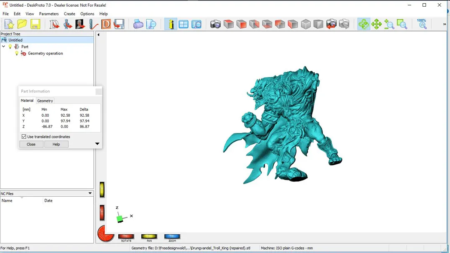Viewport: 450px width, 253px height.
Task: Click the red ROTATE horizontal thumbwheel
Action: point(126,236)
